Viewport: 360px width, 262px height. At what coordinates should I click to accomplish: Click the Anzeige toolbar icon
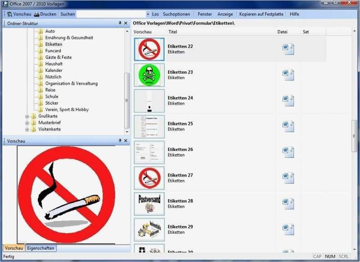pyautogui.click(x=225, y=14)
